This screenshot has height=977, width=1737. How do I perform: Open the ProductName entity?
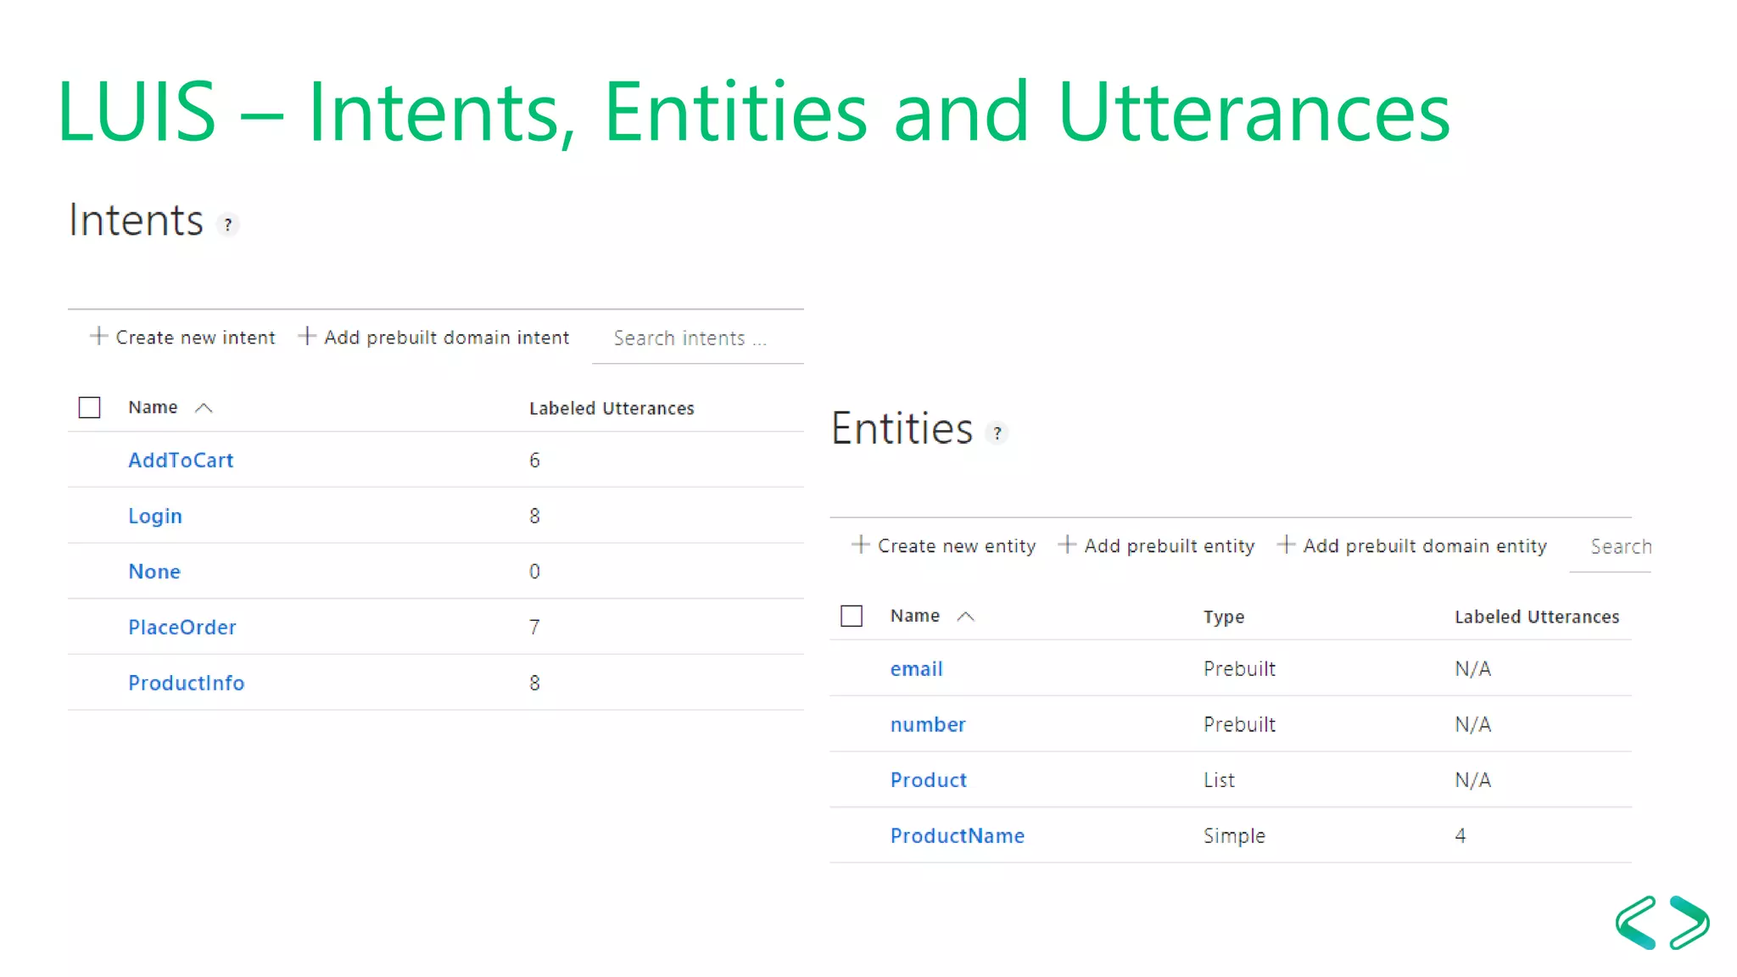957,835
